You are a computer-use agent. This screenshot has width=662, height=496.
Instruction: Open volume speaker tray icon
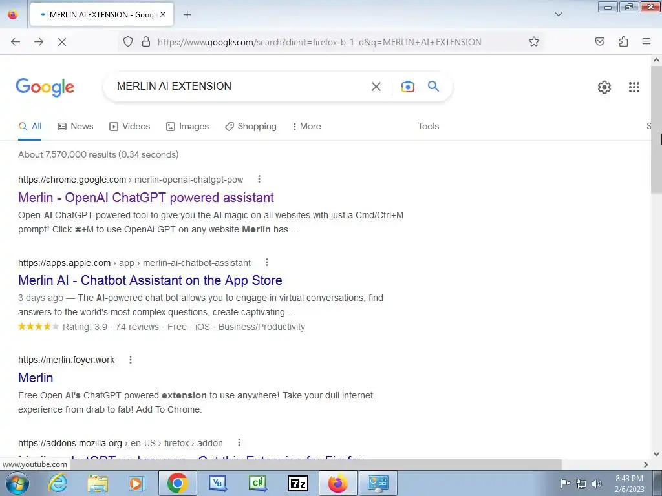coord(597,483)
